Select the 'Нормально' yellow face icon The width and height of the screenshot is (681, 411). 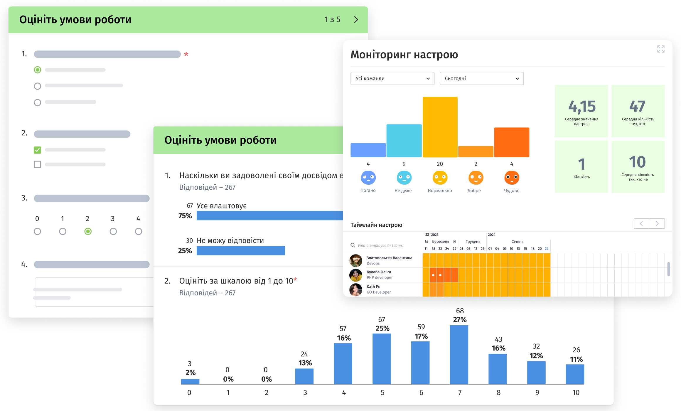pos(440,178)
